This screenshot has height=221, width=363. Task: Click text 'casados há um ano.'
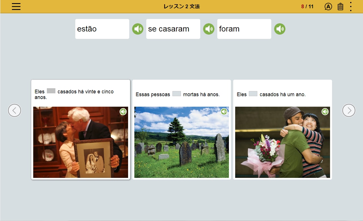pyautogui.click(x=283, y=94)
